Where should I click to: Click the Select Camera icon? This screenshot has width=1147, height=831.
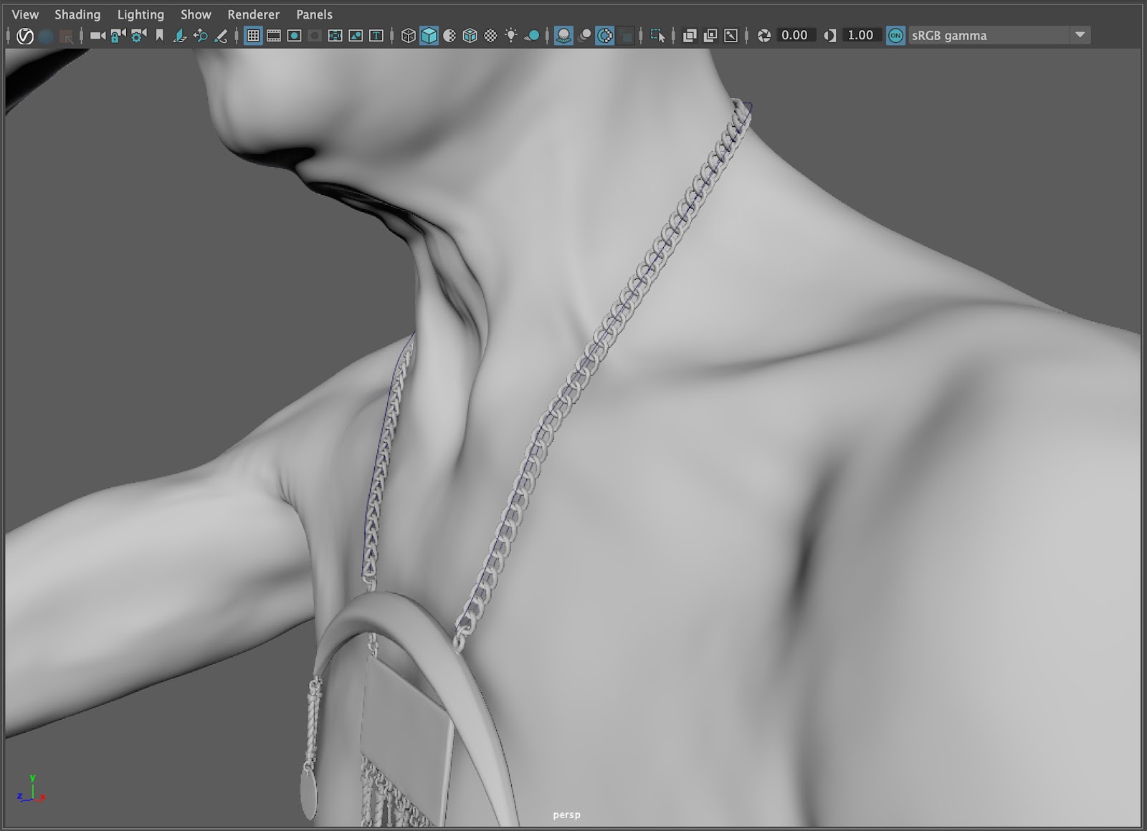coord(97,35)
